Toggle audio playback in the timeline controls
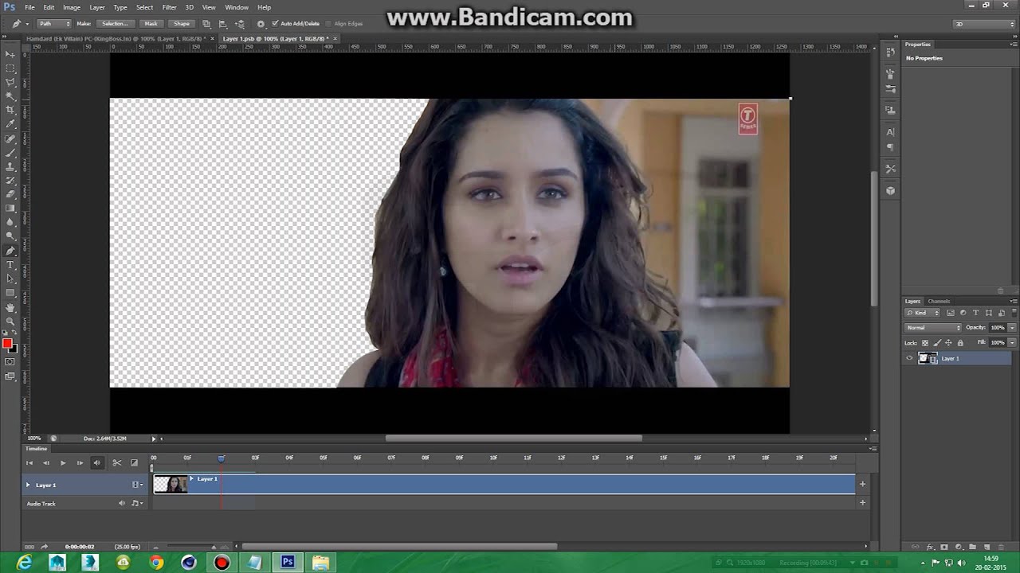 (97, 462)
